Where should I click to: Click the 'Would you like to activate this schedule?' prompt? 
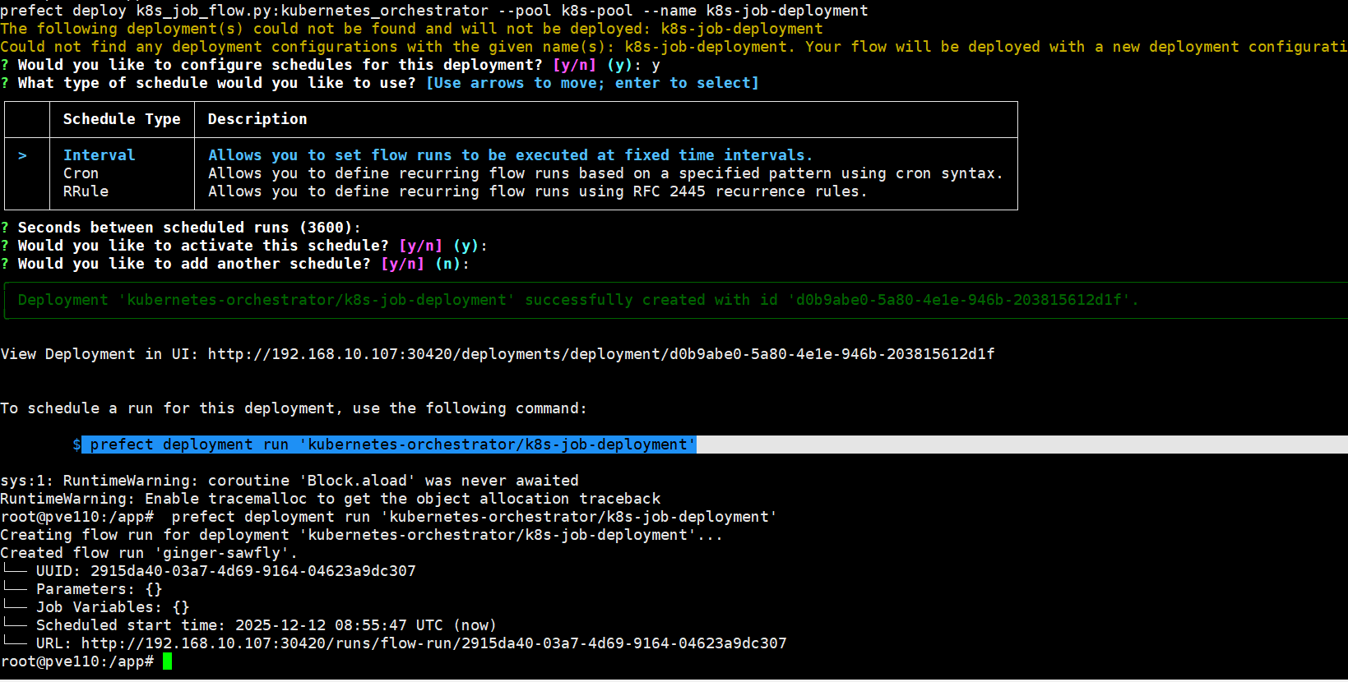click(x=245, y=246)
